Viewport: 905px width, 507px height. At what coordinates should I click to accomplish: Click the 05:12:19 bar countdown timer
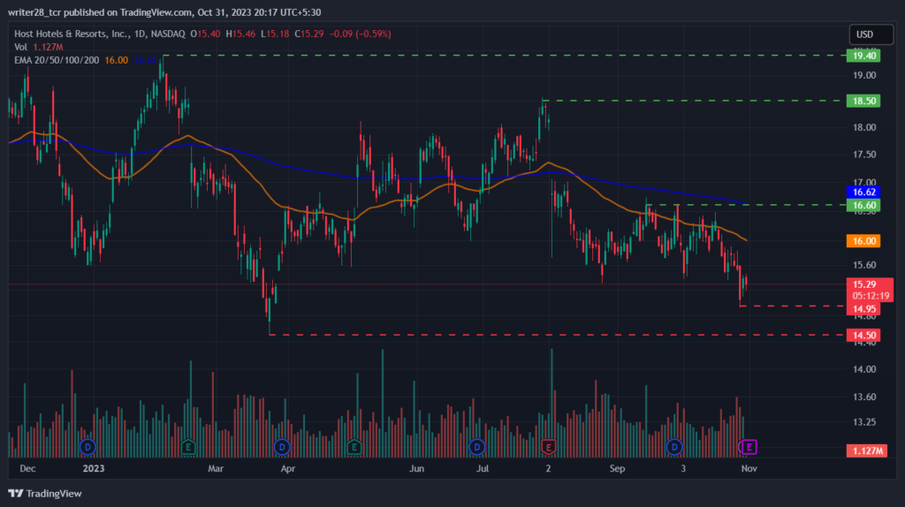[x=871, y=296]
